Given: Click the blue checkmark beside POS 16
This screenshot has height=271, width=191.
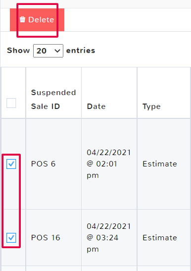Looking at the screenshot, I should point(11,238).
